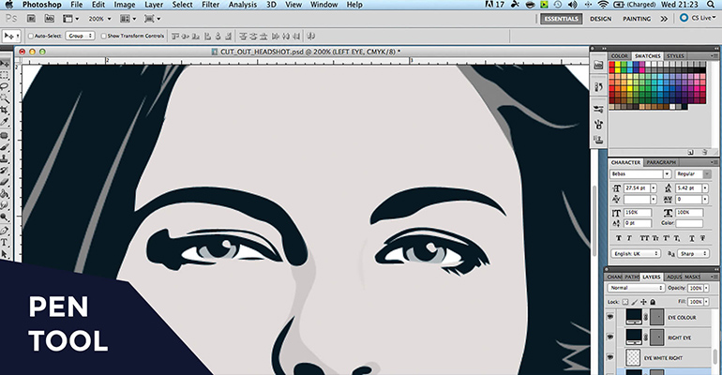The height and width of the screenshot is (375, 722).
Task: Delete swatch using trash icon
Action: click(x=704, y=152)
